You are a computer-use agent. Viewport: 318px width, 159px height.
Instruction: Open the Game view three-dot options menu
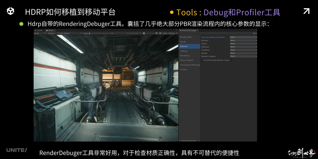[176, 30]
